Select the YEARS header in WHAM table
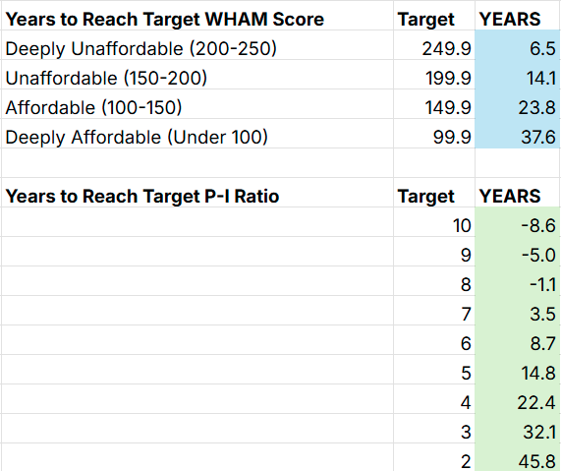 518,16
